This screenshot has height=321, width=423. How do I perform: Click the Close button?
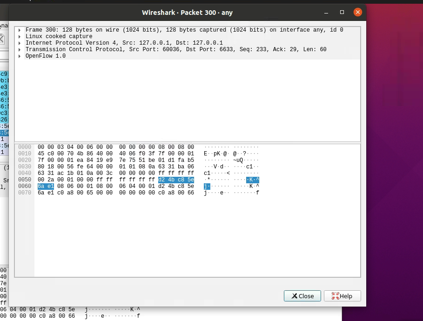pyautogui.click(x=302, y=296)
